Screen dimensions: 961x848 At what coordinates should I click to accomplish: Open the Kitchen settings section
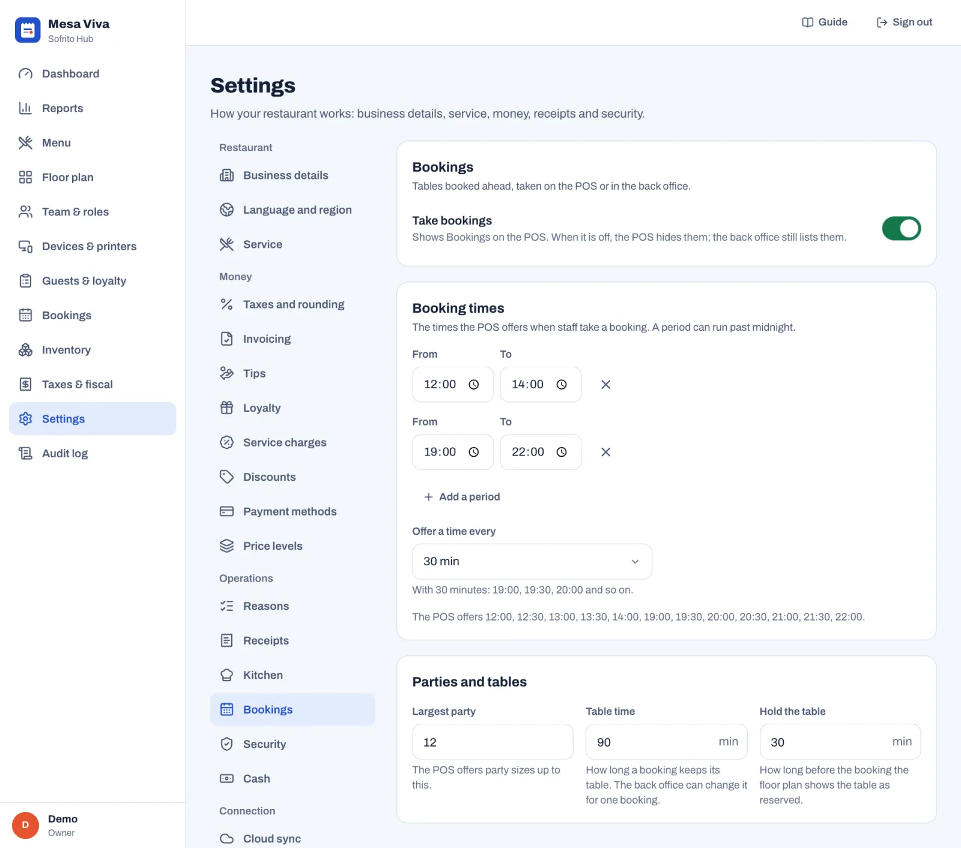[x=293, y=675]
